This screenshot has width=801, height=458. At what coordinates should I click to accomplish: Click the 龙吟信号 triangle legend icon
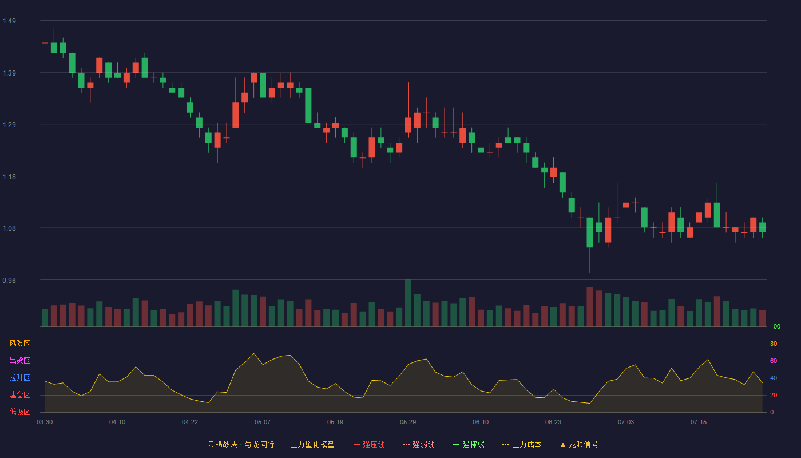tap(563, 444)
